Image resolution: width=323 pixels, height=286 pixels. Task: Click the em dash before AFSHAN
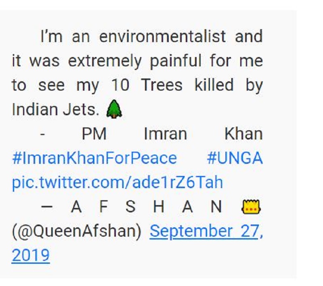pos(47,206)
